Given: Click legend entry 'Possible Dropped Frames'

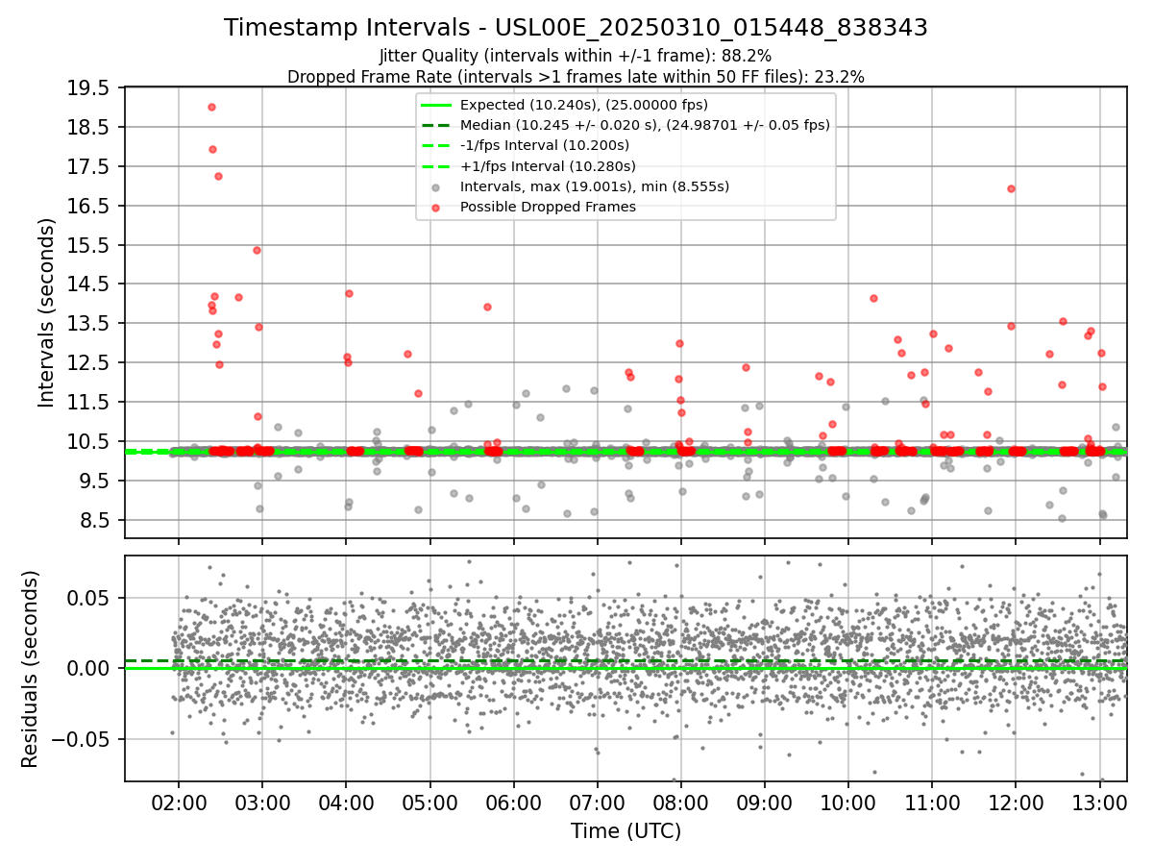Looking at the screenshot, I should [x=548, y=207].
